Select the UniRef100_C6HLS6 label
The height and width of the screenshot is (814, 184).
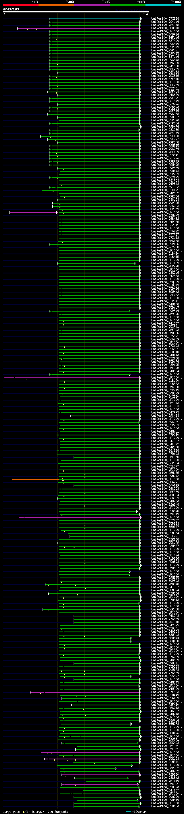click(165, 473)
